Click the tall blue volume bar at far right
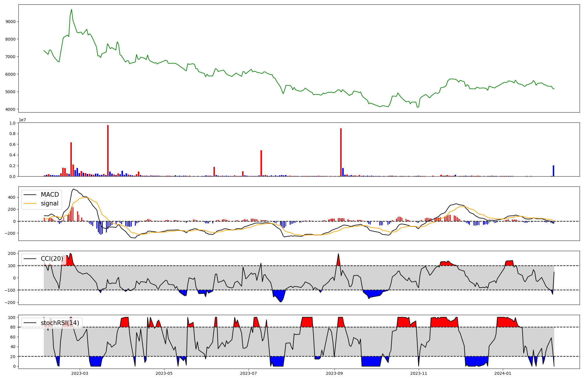584x380 pixels. pos(553,171)
